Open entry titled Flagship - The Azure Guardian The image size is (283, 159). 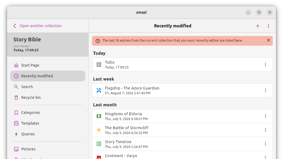tap(132, 88)
